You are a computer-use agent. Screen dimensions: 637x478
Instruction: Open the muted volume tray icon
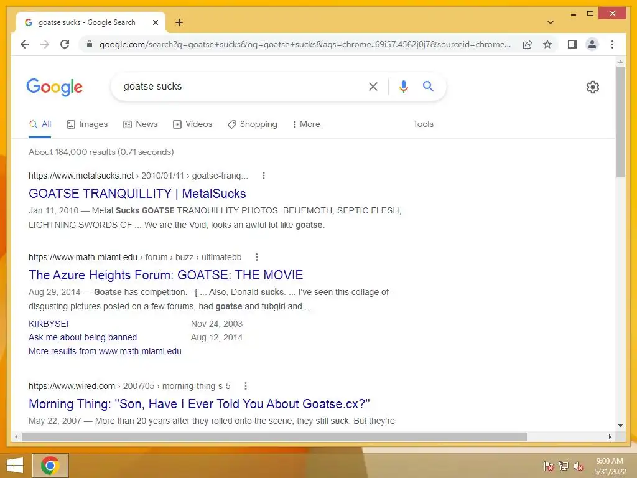tap(579, 466)
